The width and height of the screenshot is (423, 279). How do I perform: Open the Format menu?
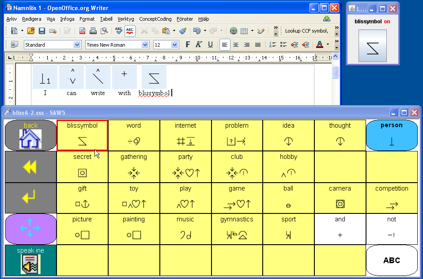pos(87,19)
